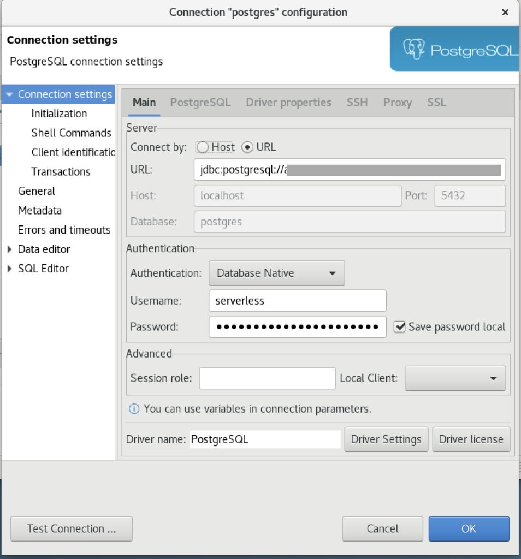Expand the SQL Editor tree section

pos(9,268)
